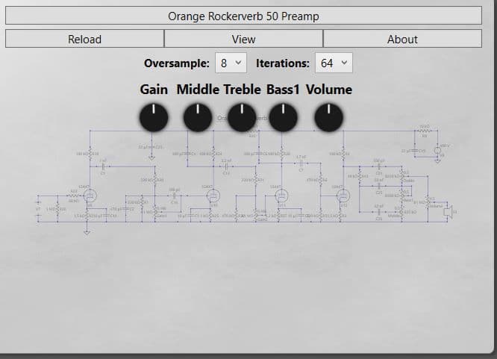
Task: Click the Orange Rockerverb 50 Preamp title bar
Action: 243,16
